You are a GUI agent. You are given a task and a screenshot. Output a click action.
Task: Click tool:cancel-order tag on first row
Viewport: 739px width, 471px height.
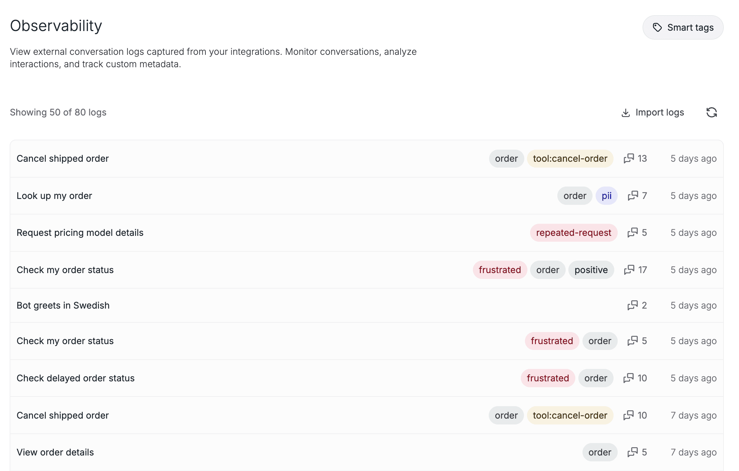pyautogui.click(x=570, y=159)
